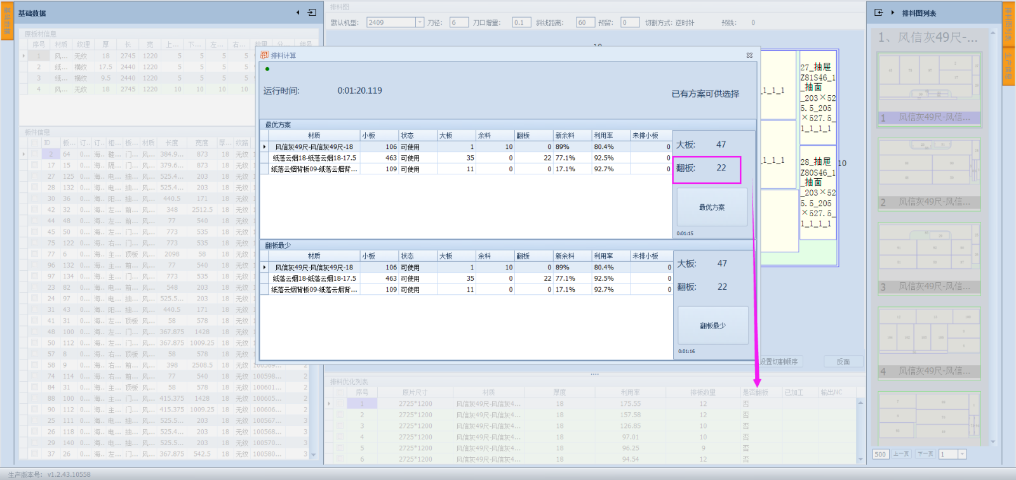Click the 刀径 input field

coord(458,22)
